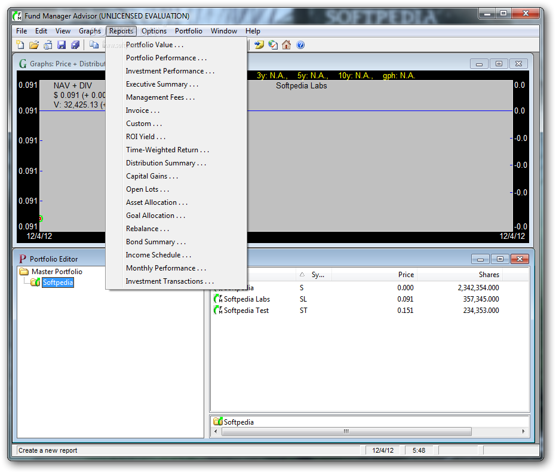Choose Rebalance report
Image resolution: width=556 pixels, height=473 pixels.
176,228
